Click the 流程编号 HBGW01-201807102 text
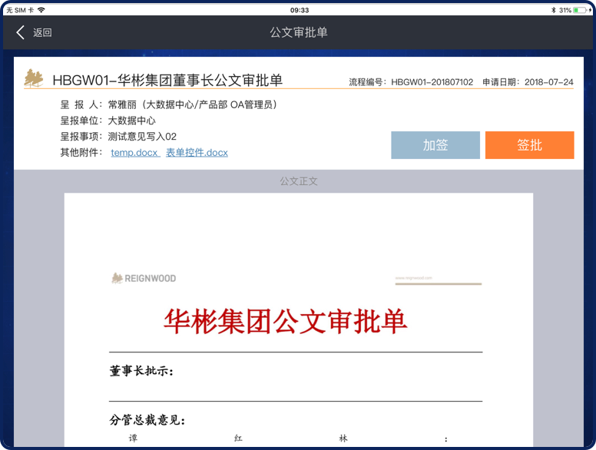Screen dimensions: 596x450 [411, 82]
